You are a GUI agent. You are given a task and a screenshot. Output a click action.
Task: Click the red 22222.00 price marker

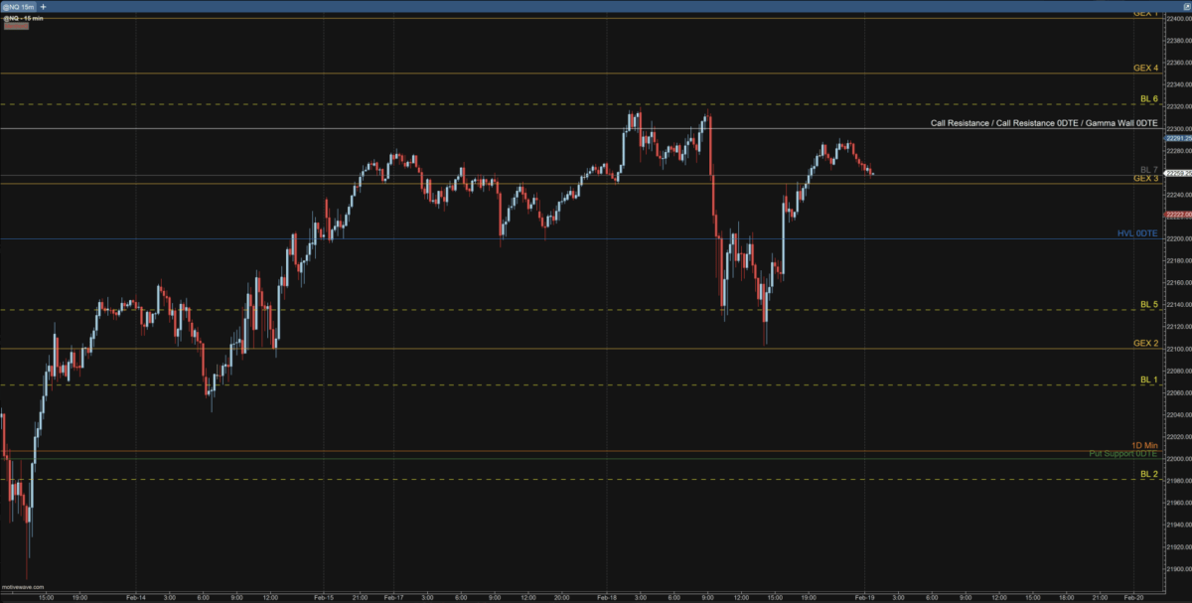[1178, 215]
